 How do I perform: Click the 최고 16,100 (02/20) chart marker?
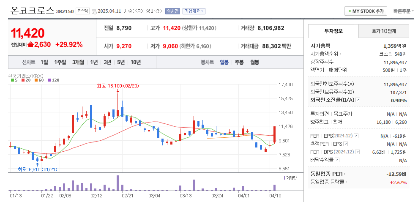(x=117, y=86)
